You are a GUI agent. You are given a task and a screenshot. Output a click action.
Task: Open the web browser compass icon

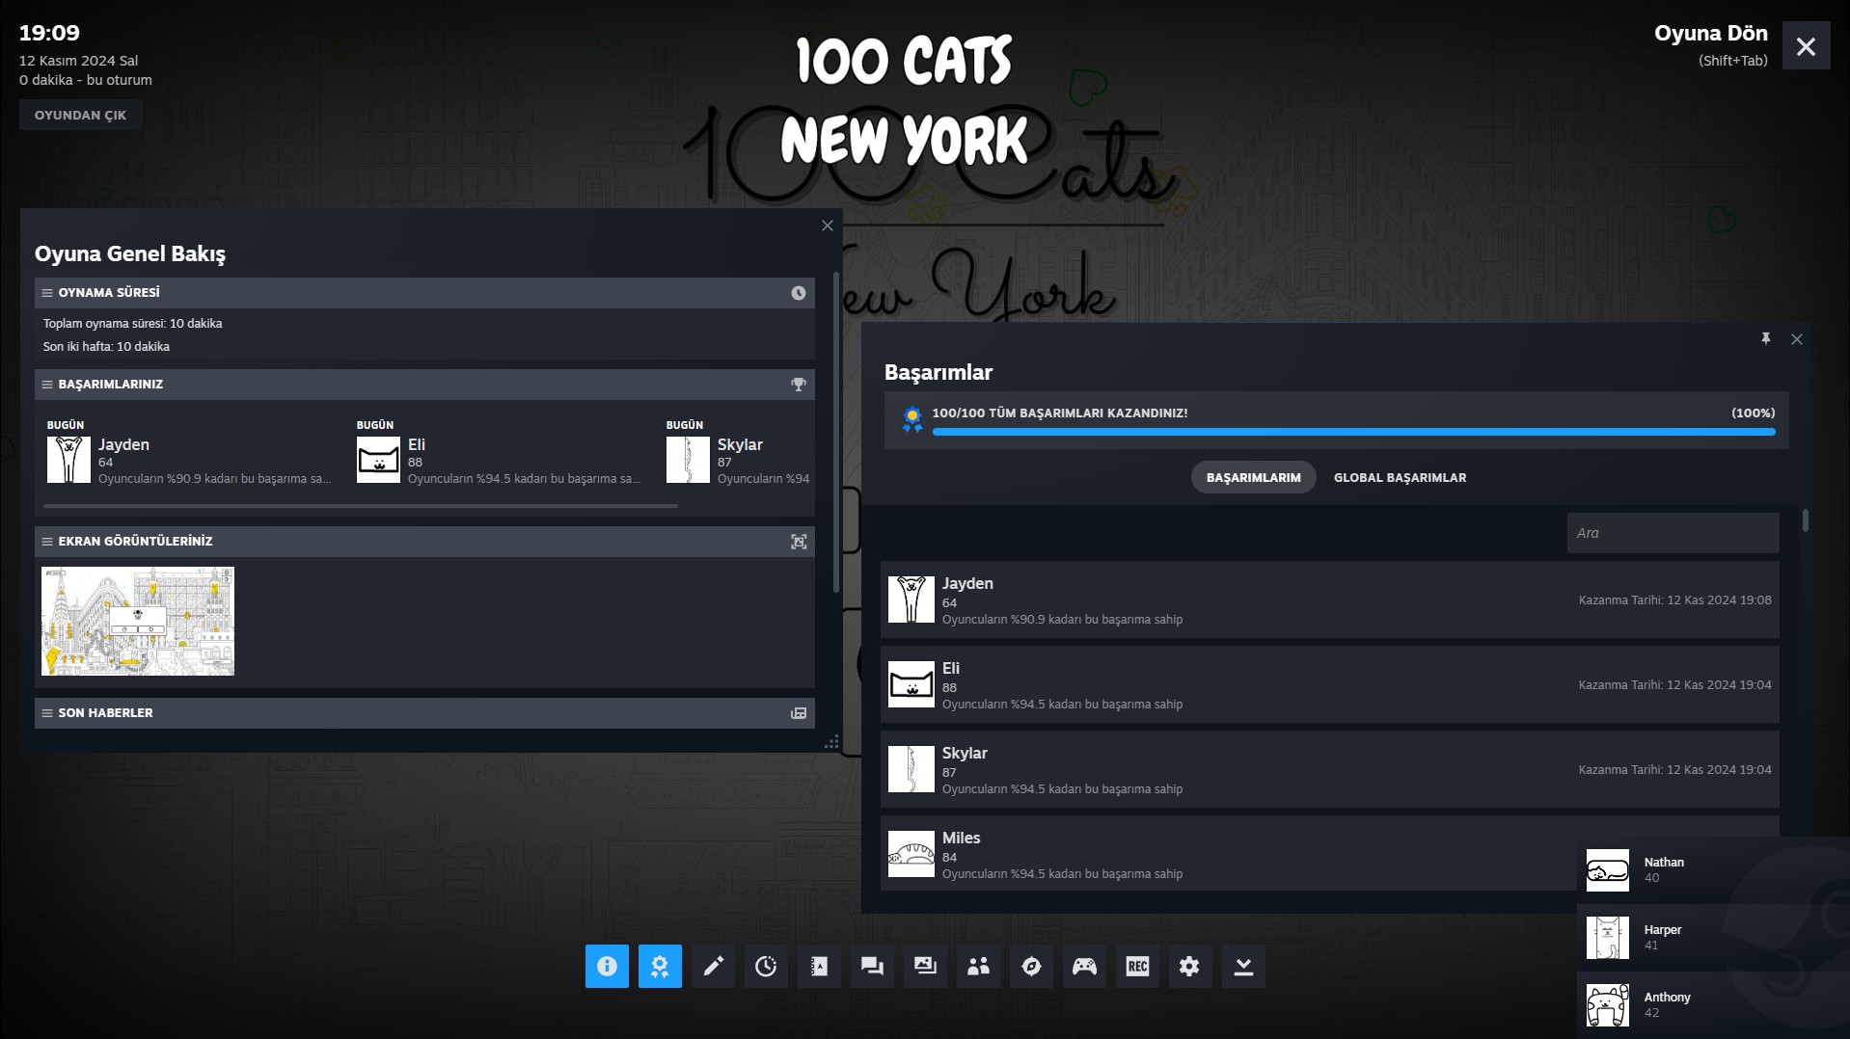click(1031, 966)
